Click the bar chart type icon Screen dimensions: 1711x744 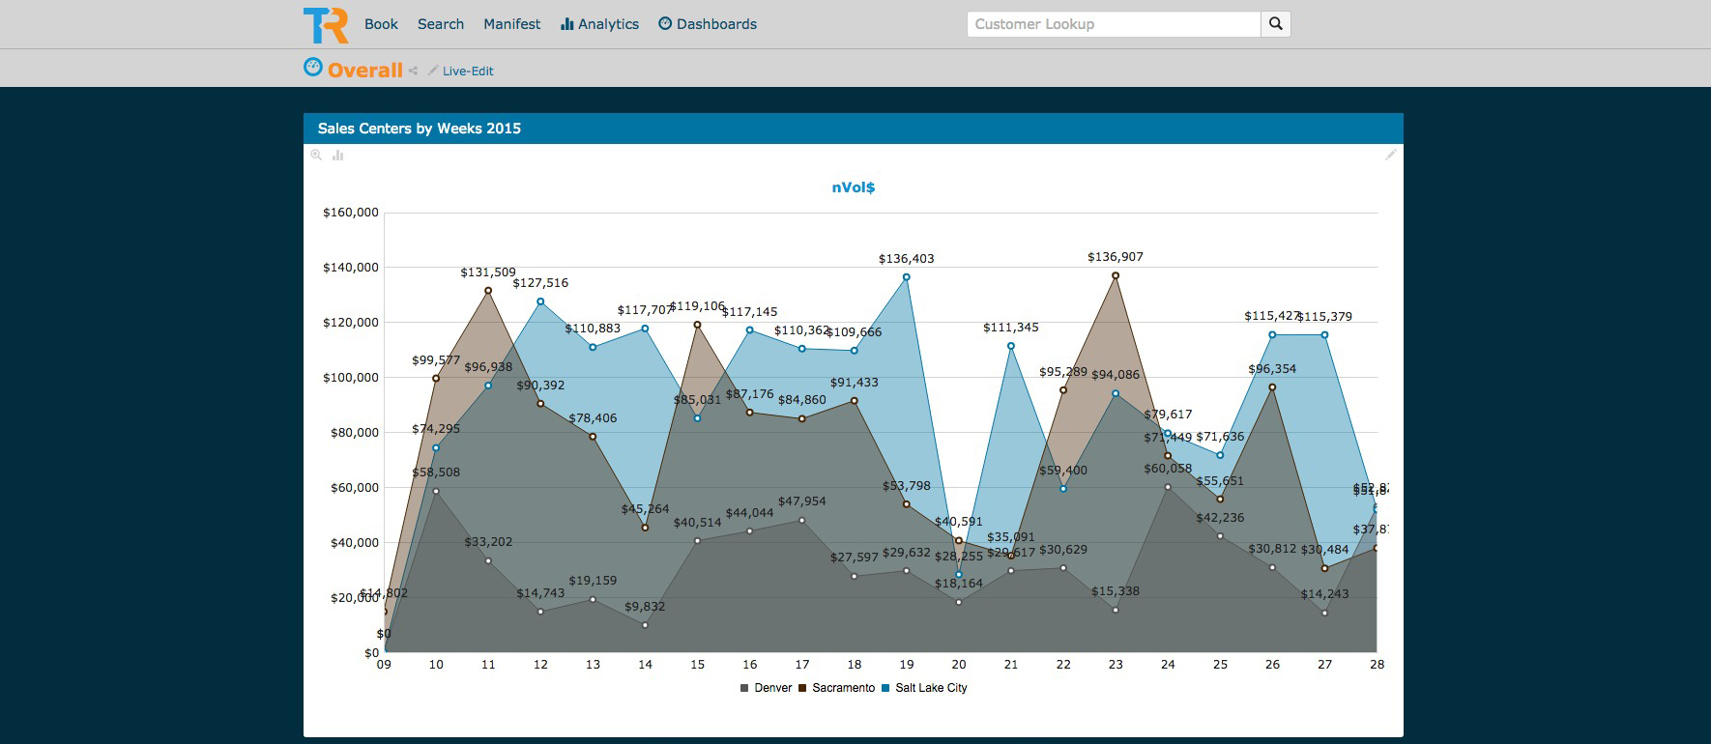[x=337, y=155]
